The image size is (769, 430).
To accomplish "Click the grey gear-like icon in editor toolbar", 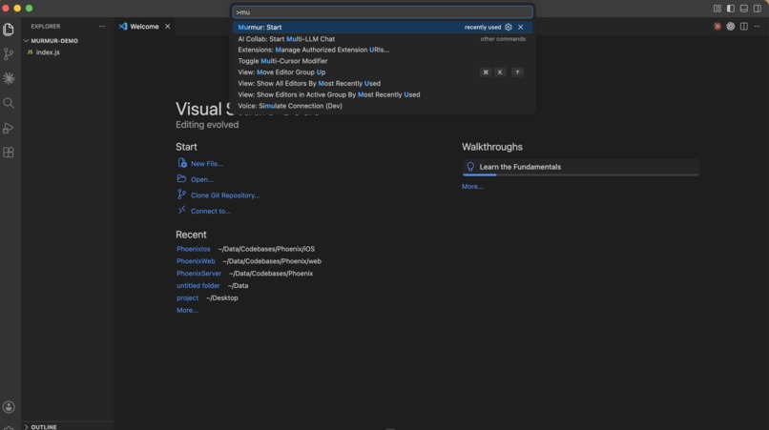I will pyautogui.click(x=731, y=27).
